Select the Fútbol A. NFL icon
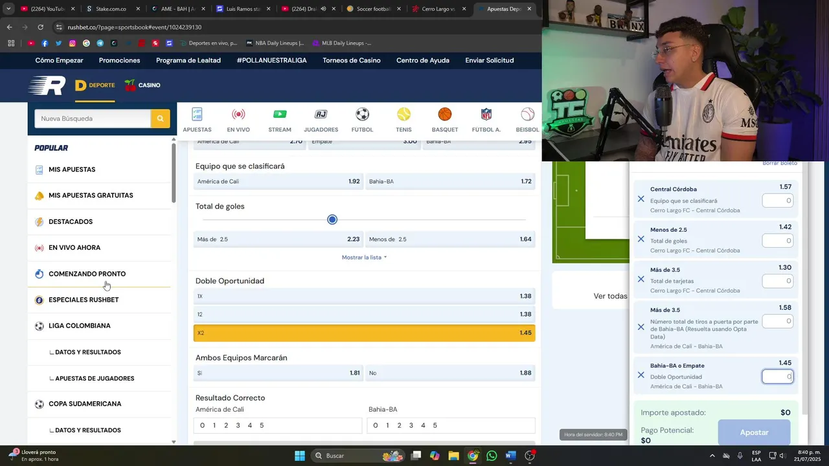The width and height of the screenshot is (829, 466). tap(486, 115)
